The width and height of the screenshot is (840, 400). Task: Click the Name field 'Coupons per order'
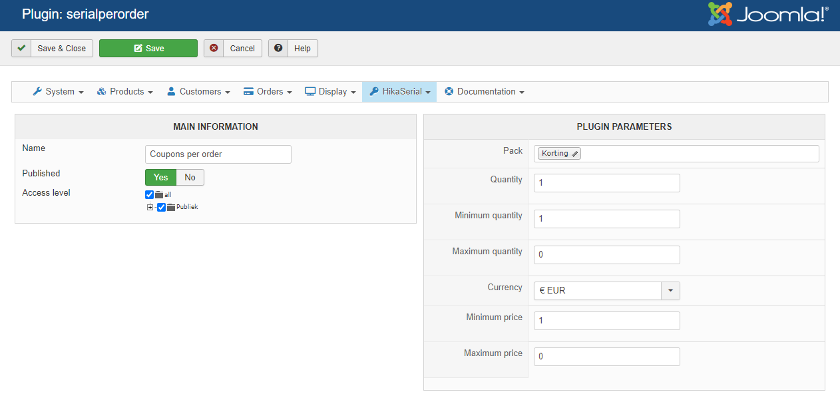pyautogui.click(x=218, y=154)
